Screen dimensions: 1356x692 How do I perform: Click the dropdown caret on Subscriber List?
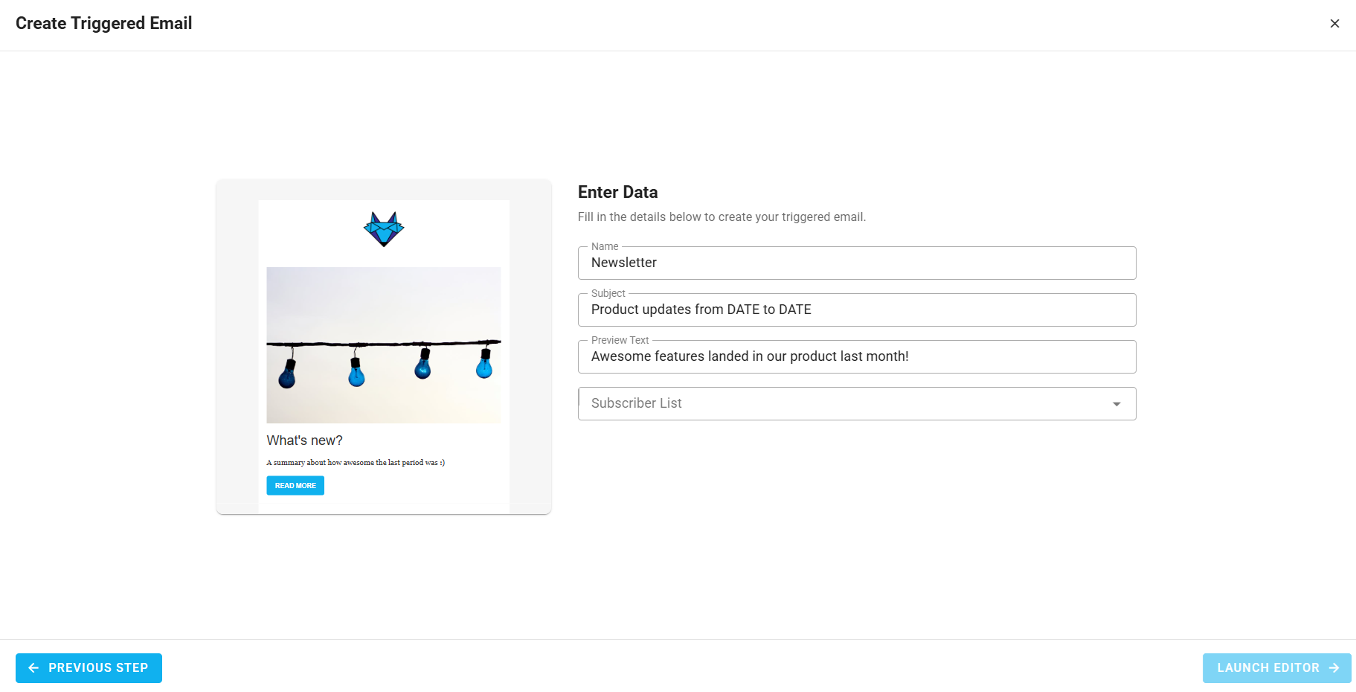1116,403
